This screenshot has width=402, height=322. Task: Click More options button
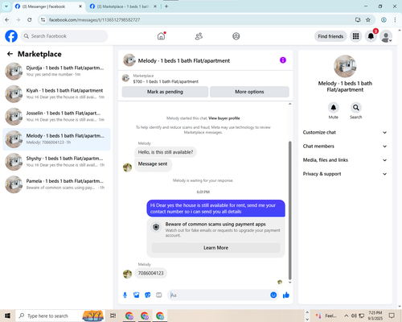[x=249, y=92]
